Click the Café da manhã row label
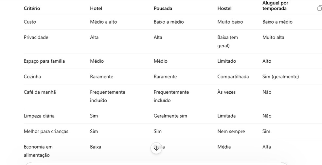The image size is (322, 165). [40, 92]
